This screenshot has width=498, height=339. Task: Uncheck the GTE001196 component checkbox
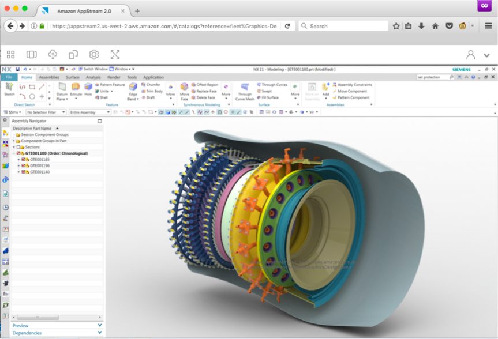pos(23,165)
